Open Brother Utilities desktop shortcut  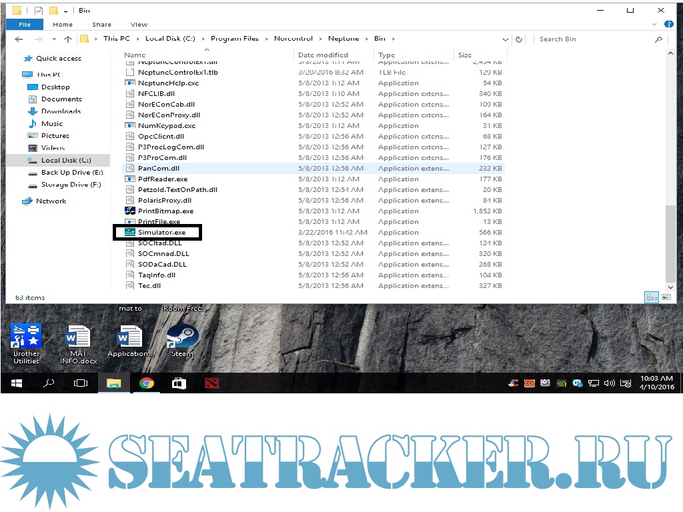26,339
